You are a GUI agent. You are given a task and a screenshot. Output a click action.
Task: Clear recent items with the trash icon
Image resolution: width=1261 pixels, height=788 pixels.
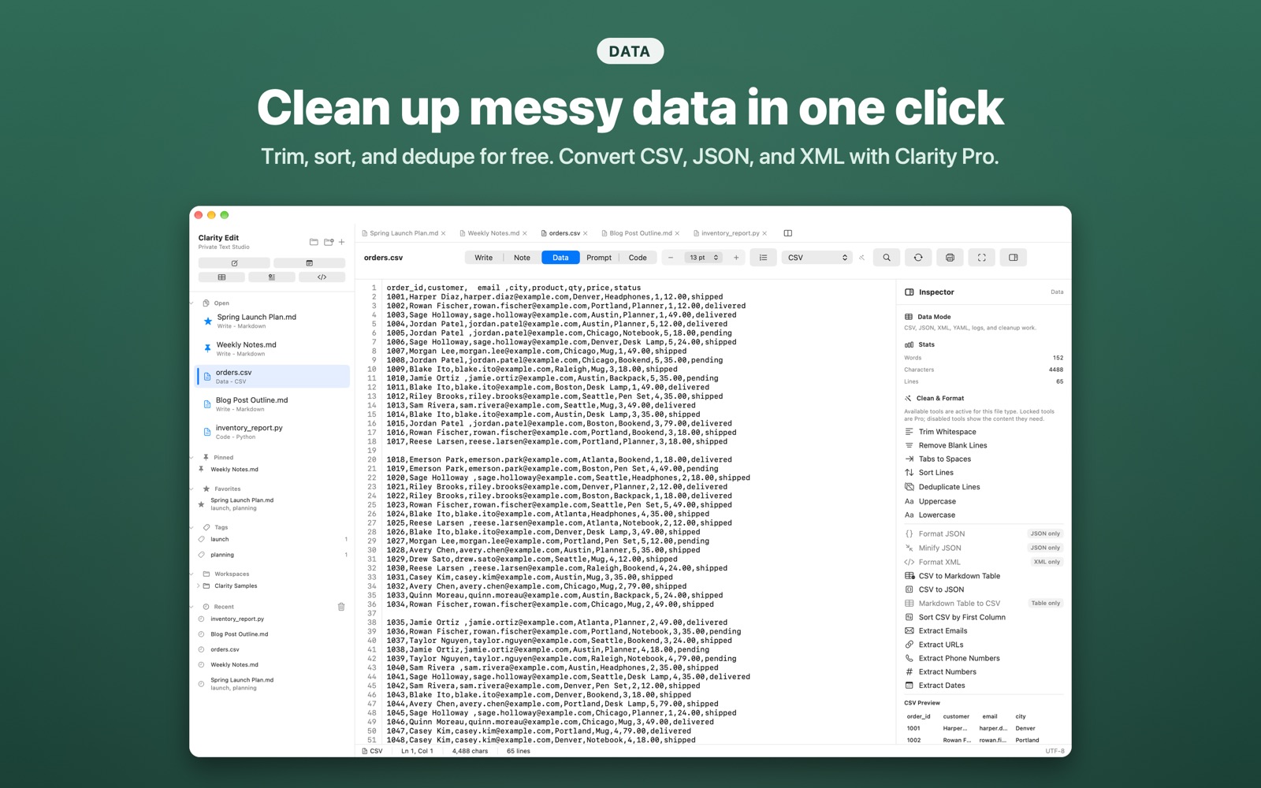pos(341,607)
